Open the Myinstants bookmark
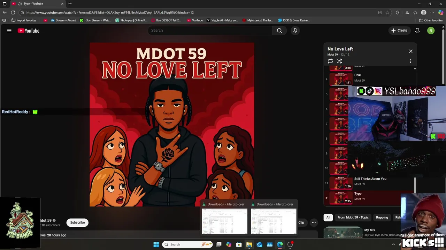The width and height of the screenshot is (446, 250). (258, 20)
